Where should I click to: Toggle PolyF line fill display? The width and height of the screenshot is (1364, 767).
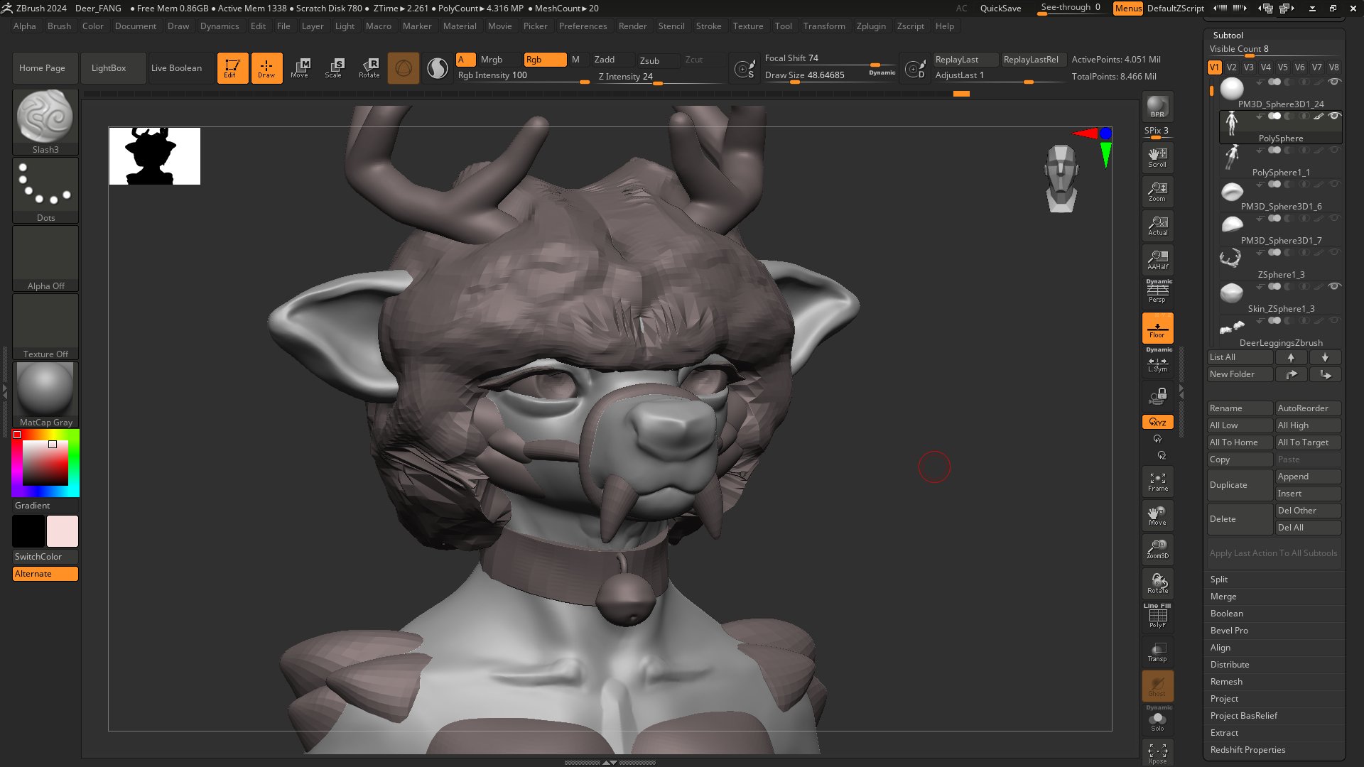1157,616
